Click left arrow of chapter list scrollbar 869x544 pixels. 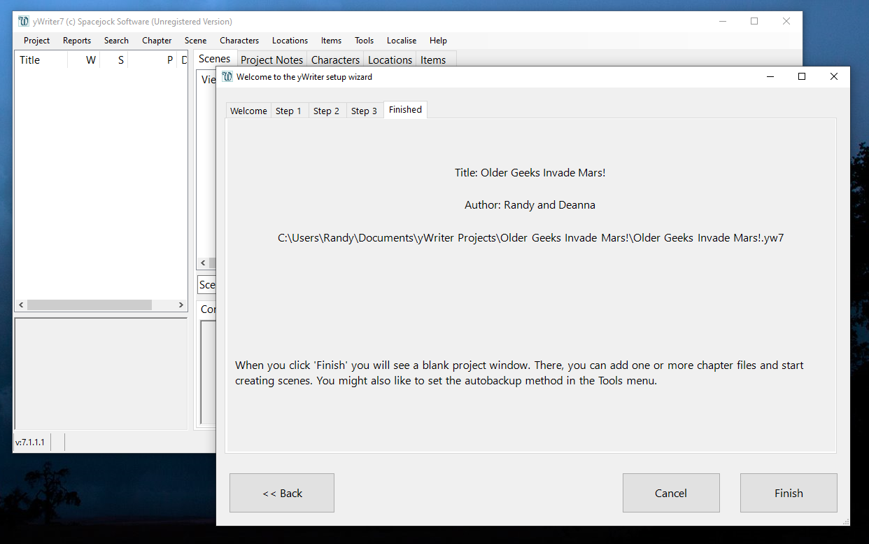pos(21,305)
